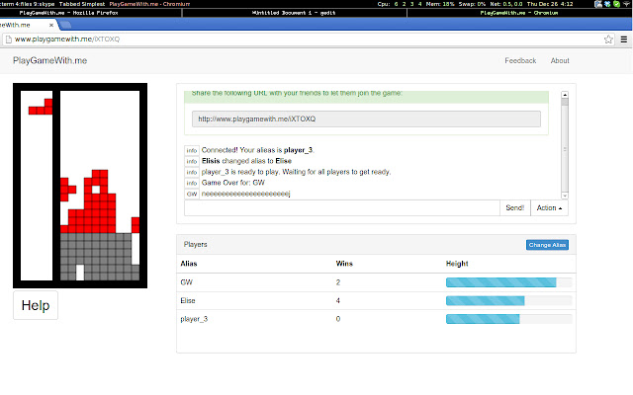
Task: Click the 'Elisis changed alias to Elise' message
Action: [x=246, y=161]
